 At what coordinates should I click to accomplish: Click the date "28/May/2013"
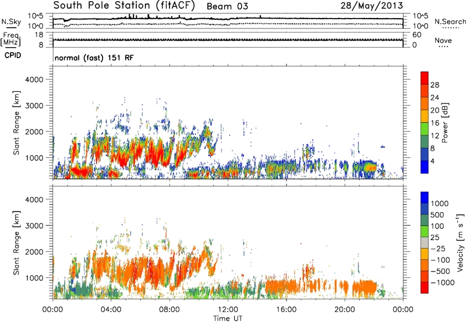[372, 6]
